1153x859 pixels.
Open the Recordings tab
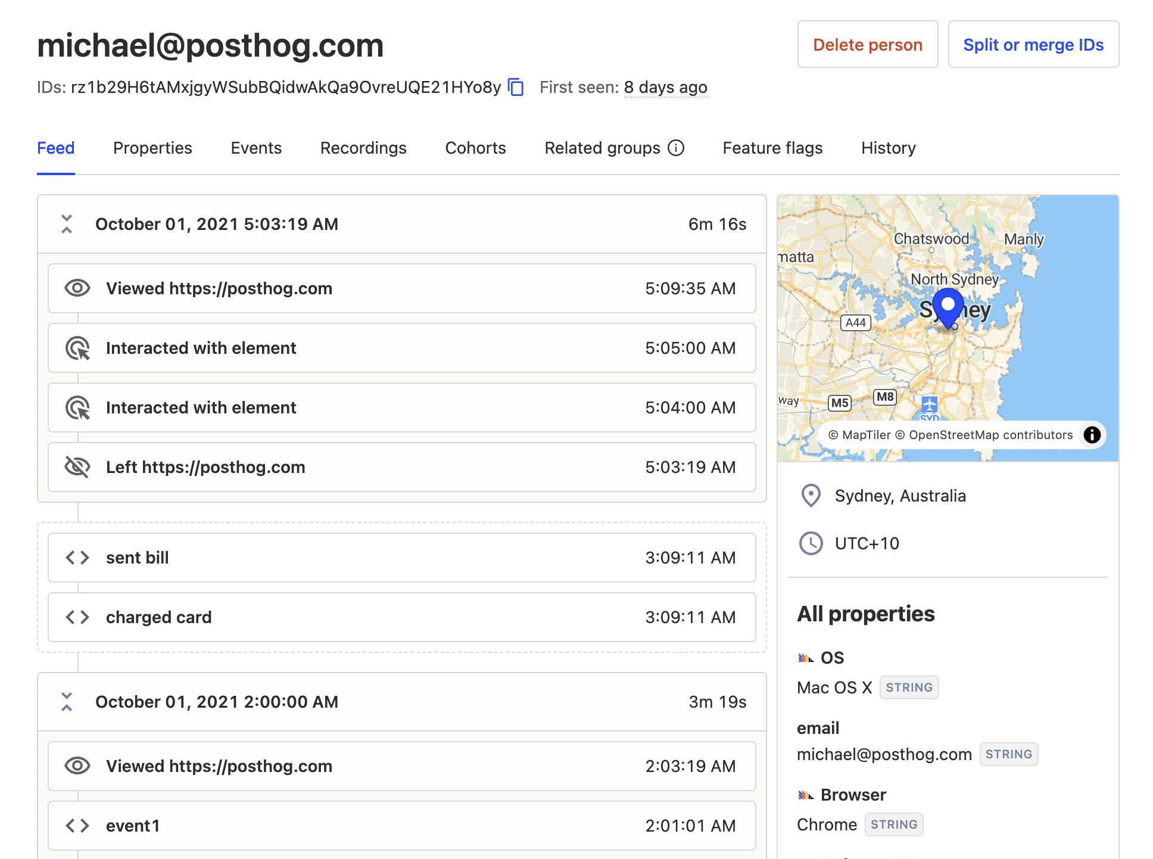click(363, 148)
